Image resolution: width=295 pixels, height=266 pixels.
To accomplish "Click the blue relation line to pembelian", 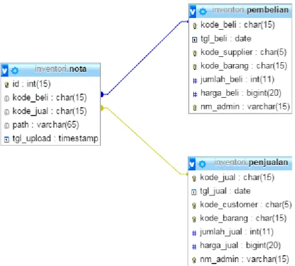I will pyautogui.click(x=144, y=58).
